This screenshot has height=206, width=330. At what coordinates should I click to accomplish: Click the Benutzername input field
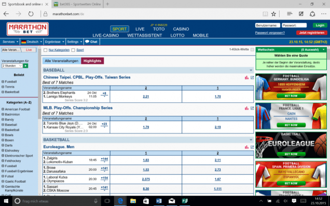pos(268,25)
